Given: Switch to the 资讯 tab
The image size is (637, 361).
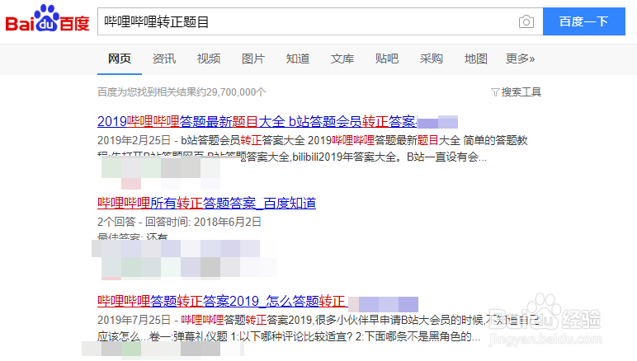Looking at the screenshot, I should [164, 59].
